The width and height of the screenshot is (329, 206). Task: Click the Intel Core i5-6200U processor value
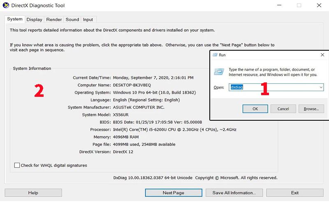(174, 130)
